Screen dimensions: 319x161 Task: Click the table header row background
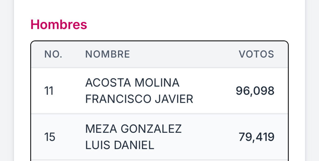pos(159,54)
